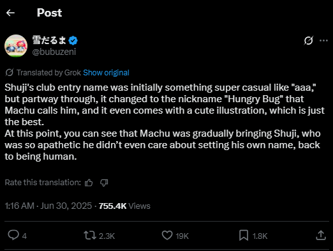This screenshot has height=251, width=333.
Task: Go back using the left arrow
Action: click(10, 13)
